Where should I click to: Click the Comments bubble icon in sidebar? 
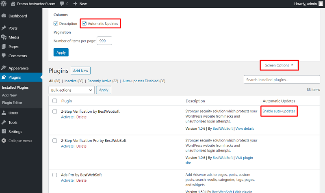tap(4, 56)
